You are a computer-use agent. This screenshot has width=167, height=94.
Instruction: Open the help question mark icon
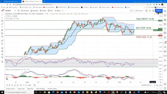click(165, 88)
